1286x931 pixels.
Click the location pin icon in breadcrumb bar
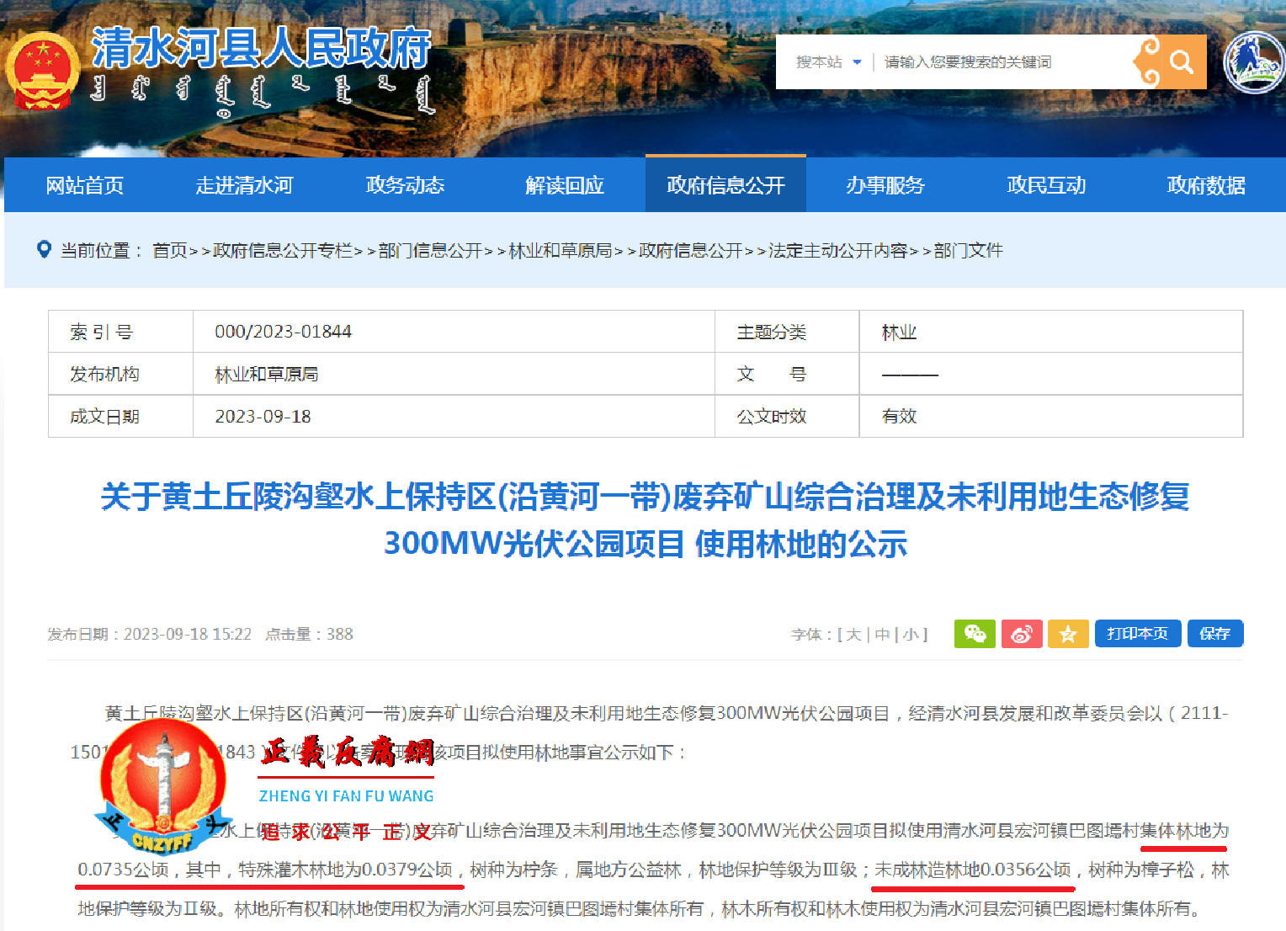click(x=44, y=250)
